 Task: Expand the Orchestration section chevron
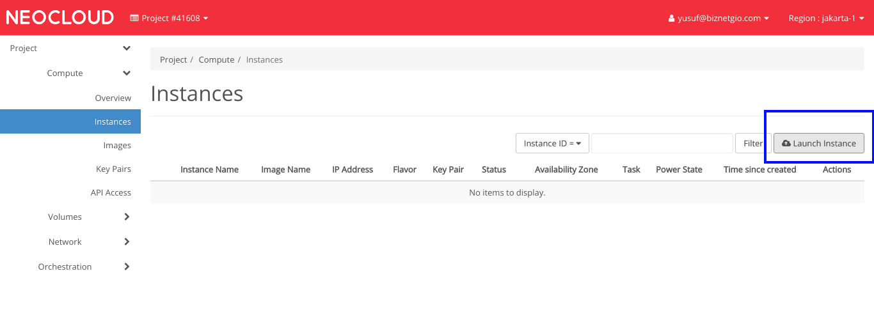pyautogui.click(x=126, y=266)
